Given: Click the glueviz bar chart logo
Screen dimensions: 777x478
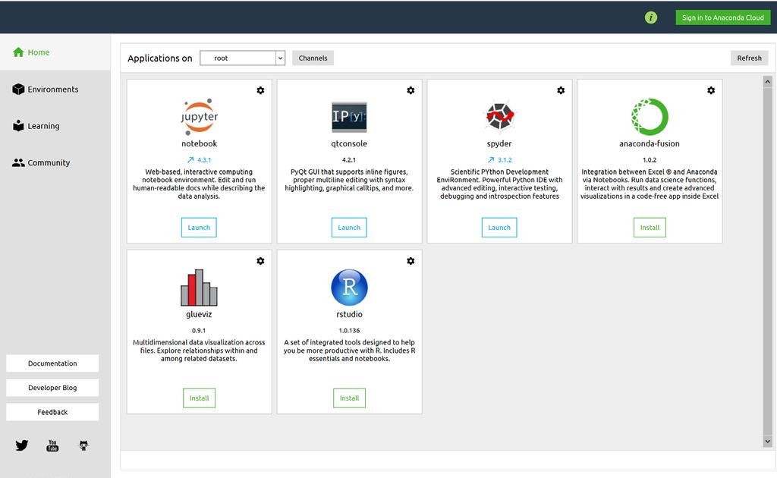Looking at the screenshot, I should 200,288.
